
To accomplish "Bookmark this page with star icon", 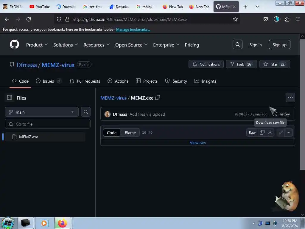I will point(235,19).
